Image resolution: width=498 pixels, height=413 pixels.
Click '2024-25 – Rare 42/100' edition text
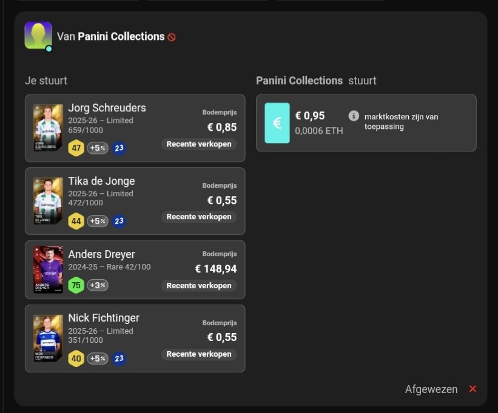click(x=109, y=267)
